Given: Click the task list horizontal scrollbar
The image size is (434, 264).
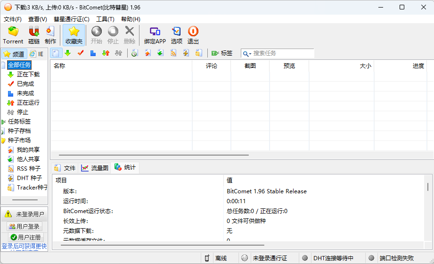Looking at the screenshot, I should click(151, 155).
